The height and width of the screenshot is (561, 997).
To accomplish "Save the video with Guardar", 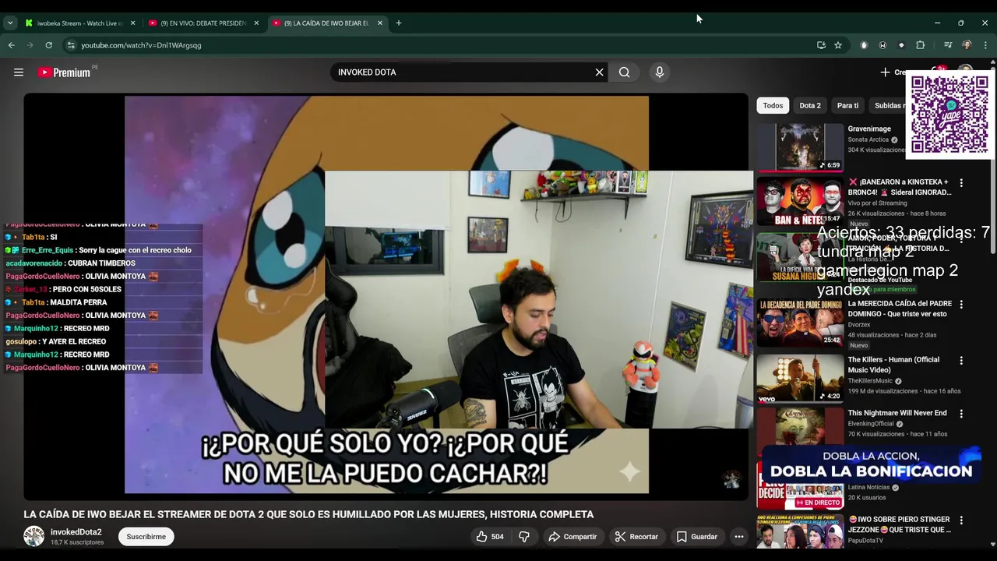I will point(696,537).
